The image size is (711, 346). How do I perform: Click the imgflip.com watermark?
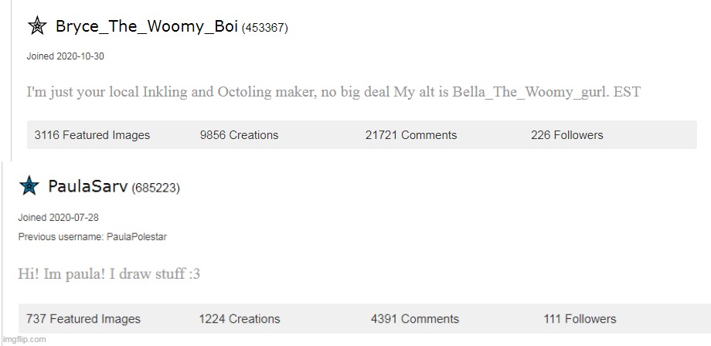click(x=24, y=339)
